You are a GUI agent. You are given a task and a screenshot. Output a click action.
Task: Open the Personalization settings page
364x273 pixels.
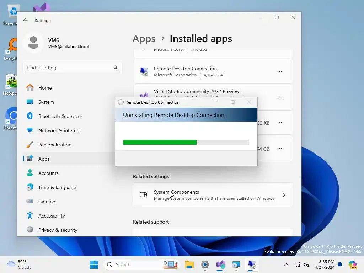69,145
